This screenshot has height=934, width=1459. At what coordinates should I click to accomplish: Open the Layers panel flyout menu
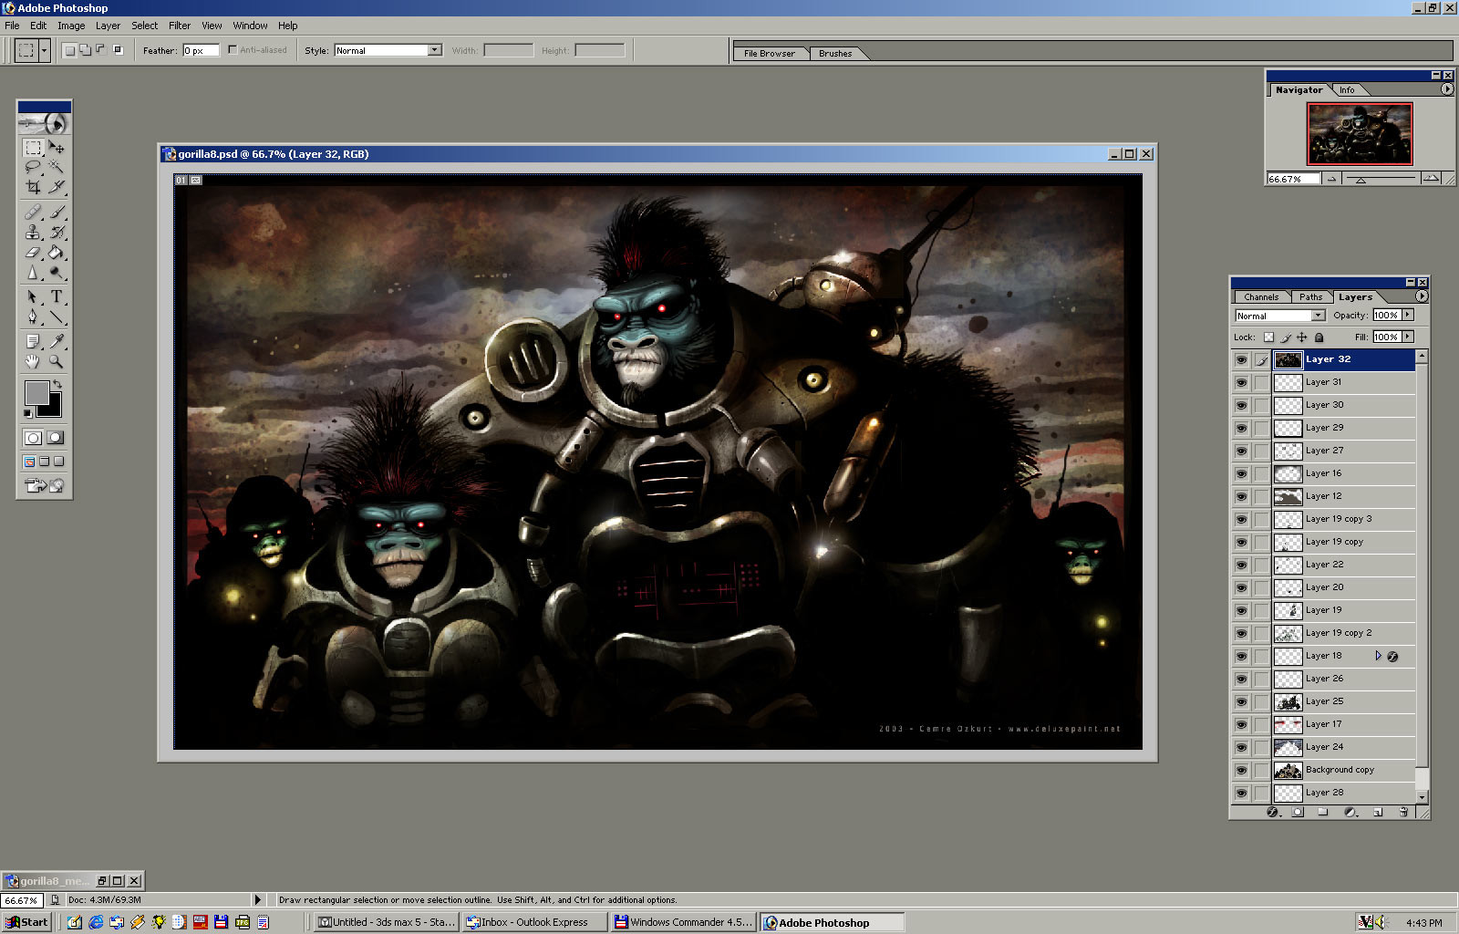point(1422,296)
